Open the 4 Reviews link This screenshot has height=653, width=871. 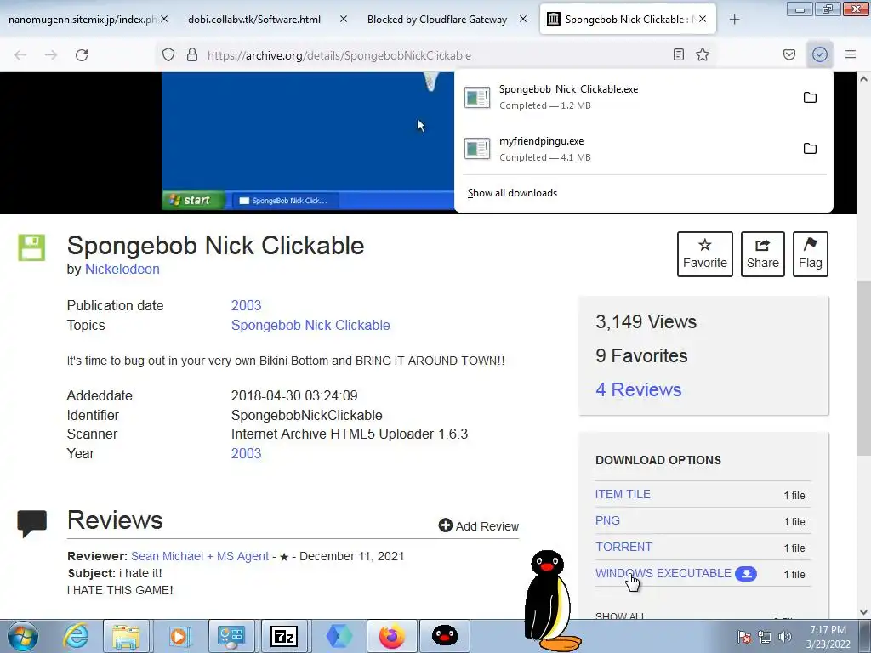(x=638, y=389)
